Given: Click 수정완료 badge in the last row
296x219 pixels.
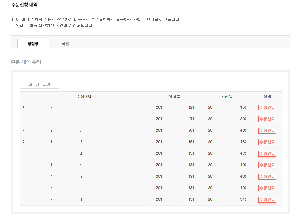Looking at the screenshot, I should pos(267,200).
